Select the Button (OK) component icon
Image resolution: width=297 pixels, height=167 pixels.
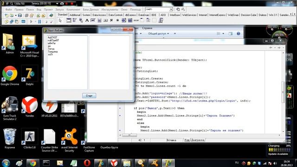point(105,20)
